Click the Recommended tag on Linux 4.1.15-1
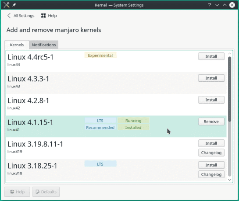The height and width of the screenshot is (201, 239). pyautogui.click(x=100, y=127)
